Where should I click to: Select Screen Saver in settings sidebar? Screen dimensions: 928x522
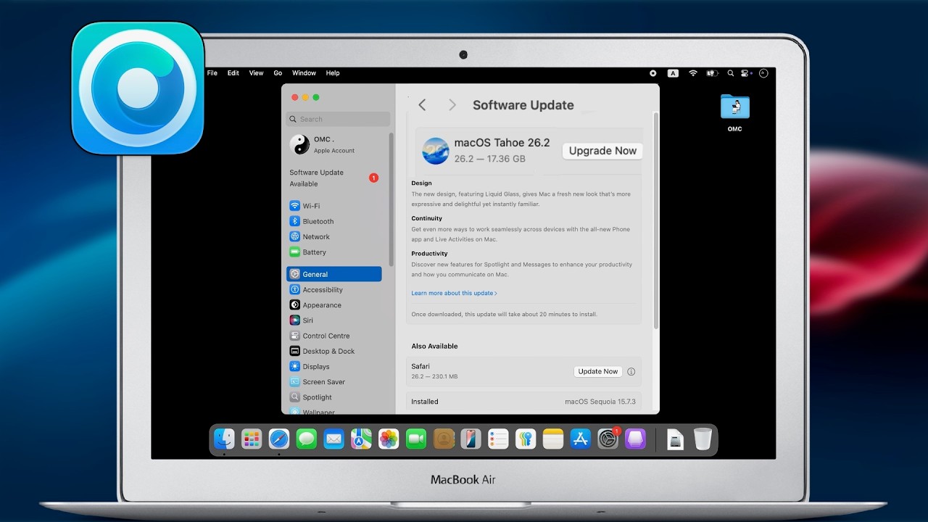(x=334, y=382)
